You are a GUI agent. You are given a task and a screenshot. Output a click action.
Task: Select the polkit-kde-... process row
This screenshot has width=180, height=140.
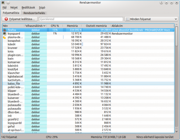[x=88, y=87]
